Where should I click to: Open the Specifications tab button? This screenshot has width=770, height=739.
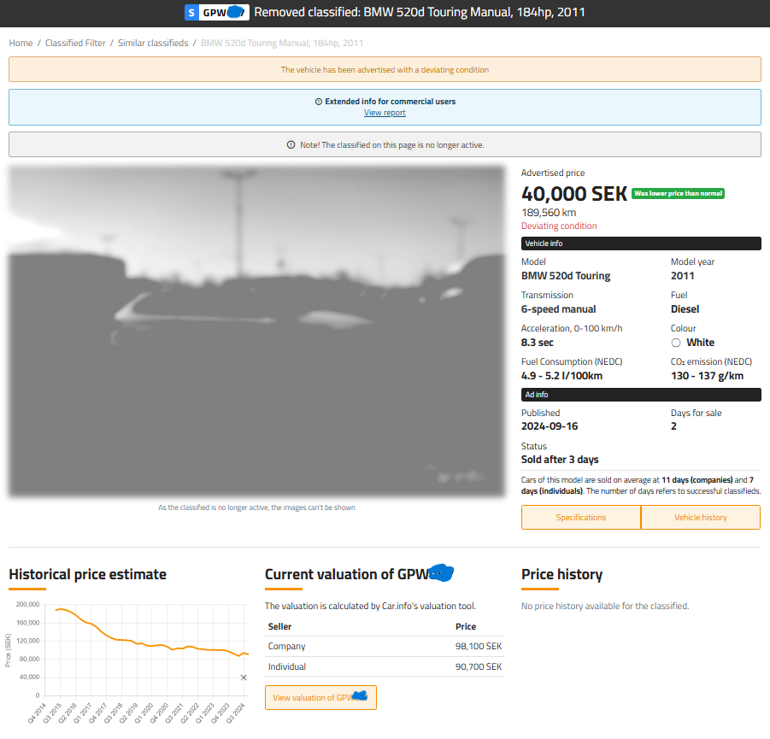581,518
